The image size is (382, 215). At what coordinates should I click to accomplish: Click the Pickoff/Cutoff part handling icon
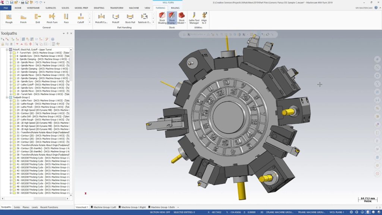[x=101, y=19]
